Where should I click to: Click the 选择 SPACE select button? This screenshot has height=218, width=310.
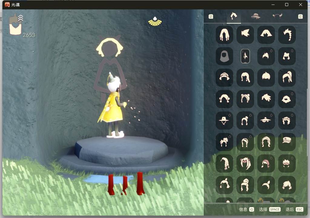click(x=270, y=209)
